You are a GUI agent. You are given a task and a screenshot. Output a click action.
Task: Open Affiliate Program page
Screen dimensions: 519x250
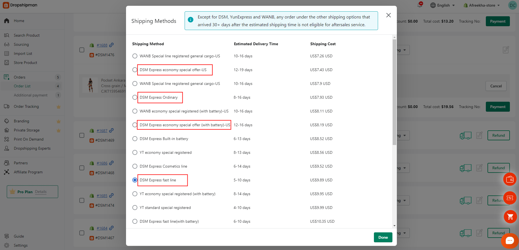pyautogui.click(x=28, y=172)
